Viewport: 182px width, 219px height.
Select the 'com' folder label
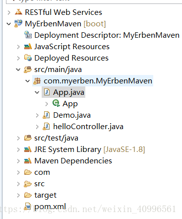click(x=42, y=172)
